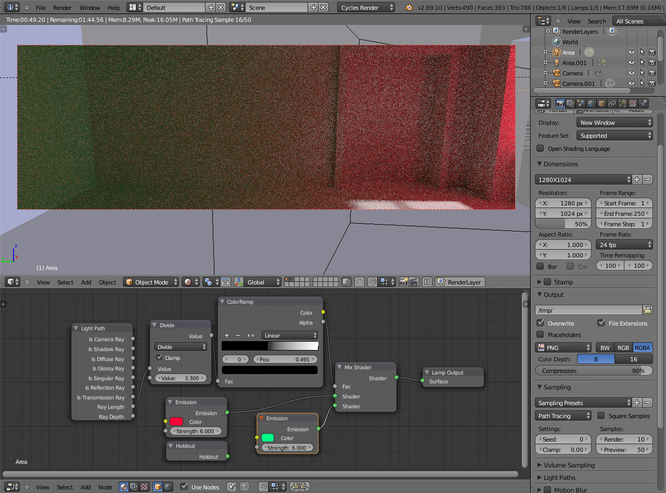666x493 pixels.
Task: Open the Render menu in top bar
Action: (62, 8)
